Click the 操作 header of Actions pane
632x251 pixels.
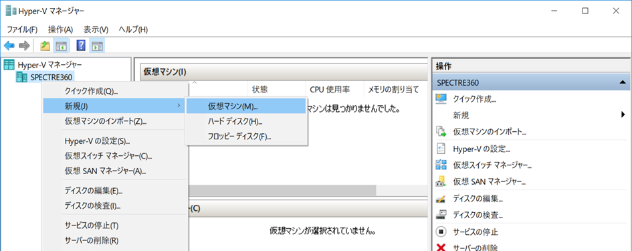(443, 67)
